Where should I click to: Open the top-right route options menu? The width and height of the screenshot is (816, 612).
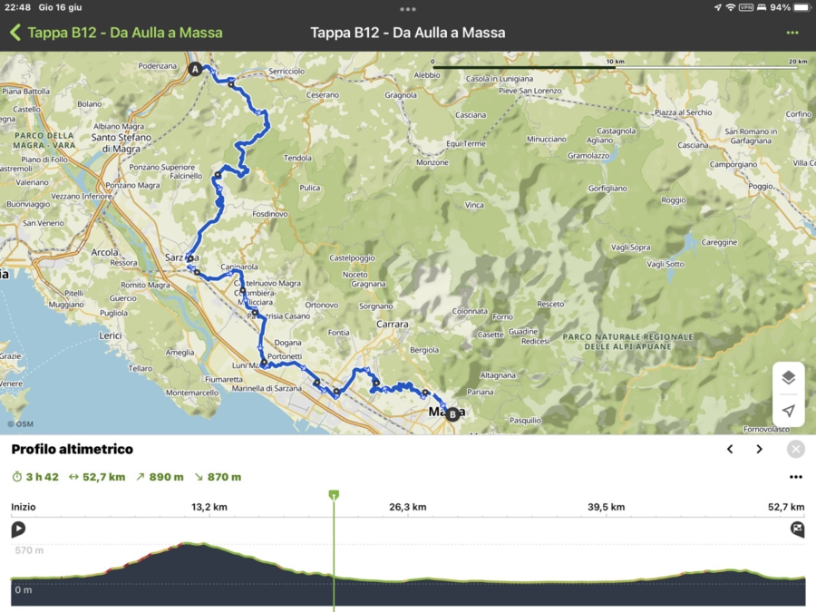(x=792, y=33)
